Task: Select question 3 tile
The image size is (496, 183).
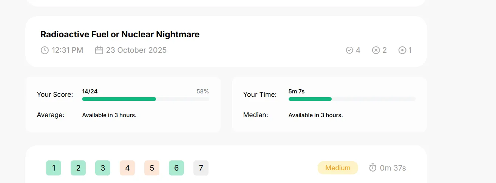Action: click(x=103, y=168)
